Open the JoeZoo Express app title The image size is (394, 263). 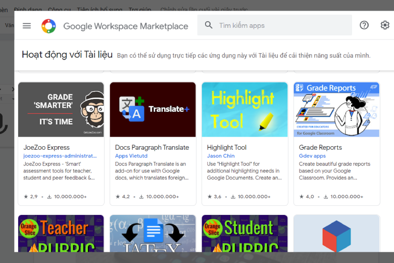[x=46, y=148]
